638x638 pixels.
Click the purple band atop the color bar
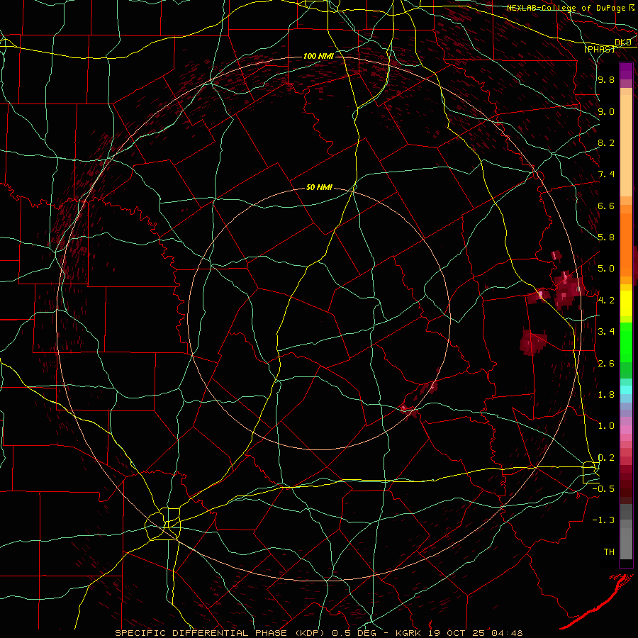click(626, 72)
